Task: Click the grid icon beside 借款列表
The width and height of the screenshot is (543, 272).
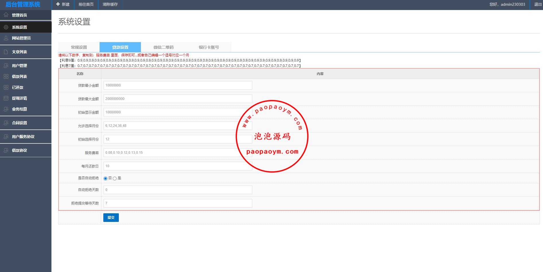Action: click(x=6, y=76)
